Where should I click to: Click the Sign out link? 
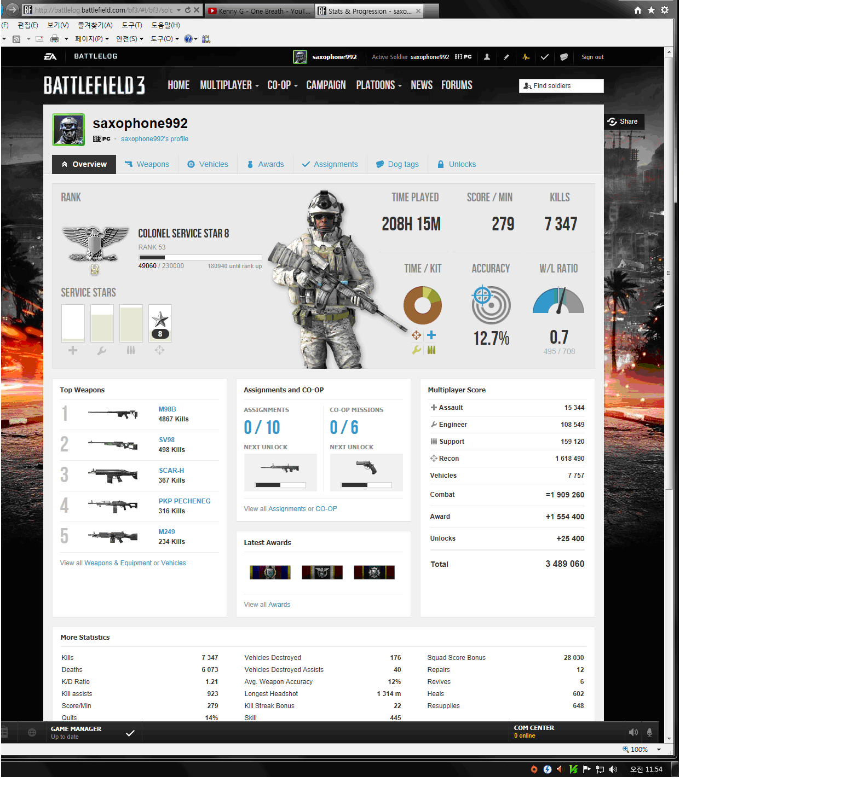tap(592, 57)
